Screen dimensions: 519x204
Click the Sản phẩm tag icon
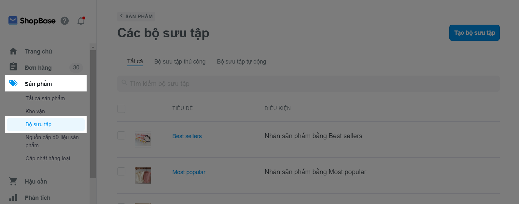click(13, 83)
